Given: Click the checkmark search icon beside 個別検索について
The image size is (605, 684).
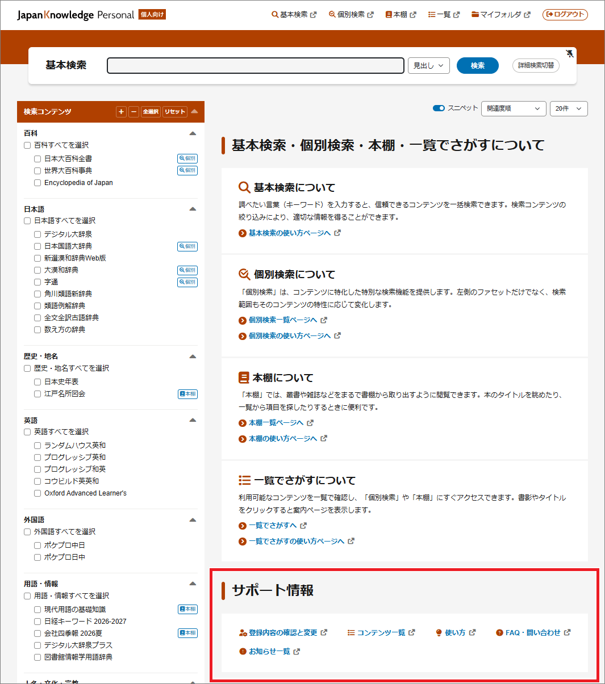Looking at the screenshot, I should click(244, 275).
